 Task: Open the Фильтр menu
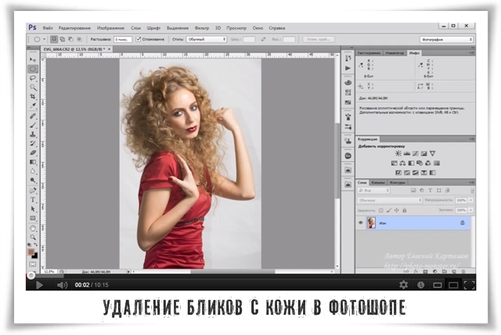202,28
